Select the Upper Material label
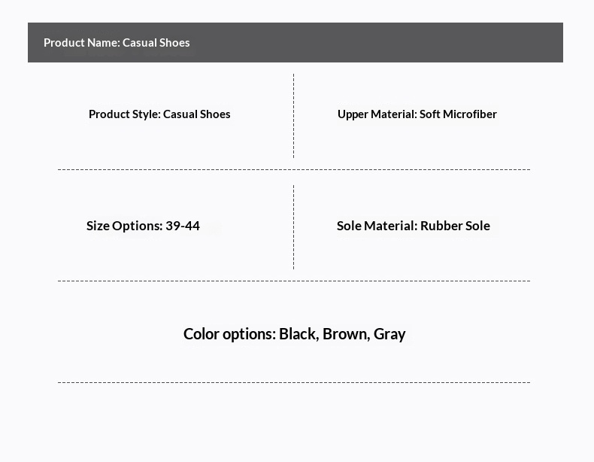 tap(377, 114)
